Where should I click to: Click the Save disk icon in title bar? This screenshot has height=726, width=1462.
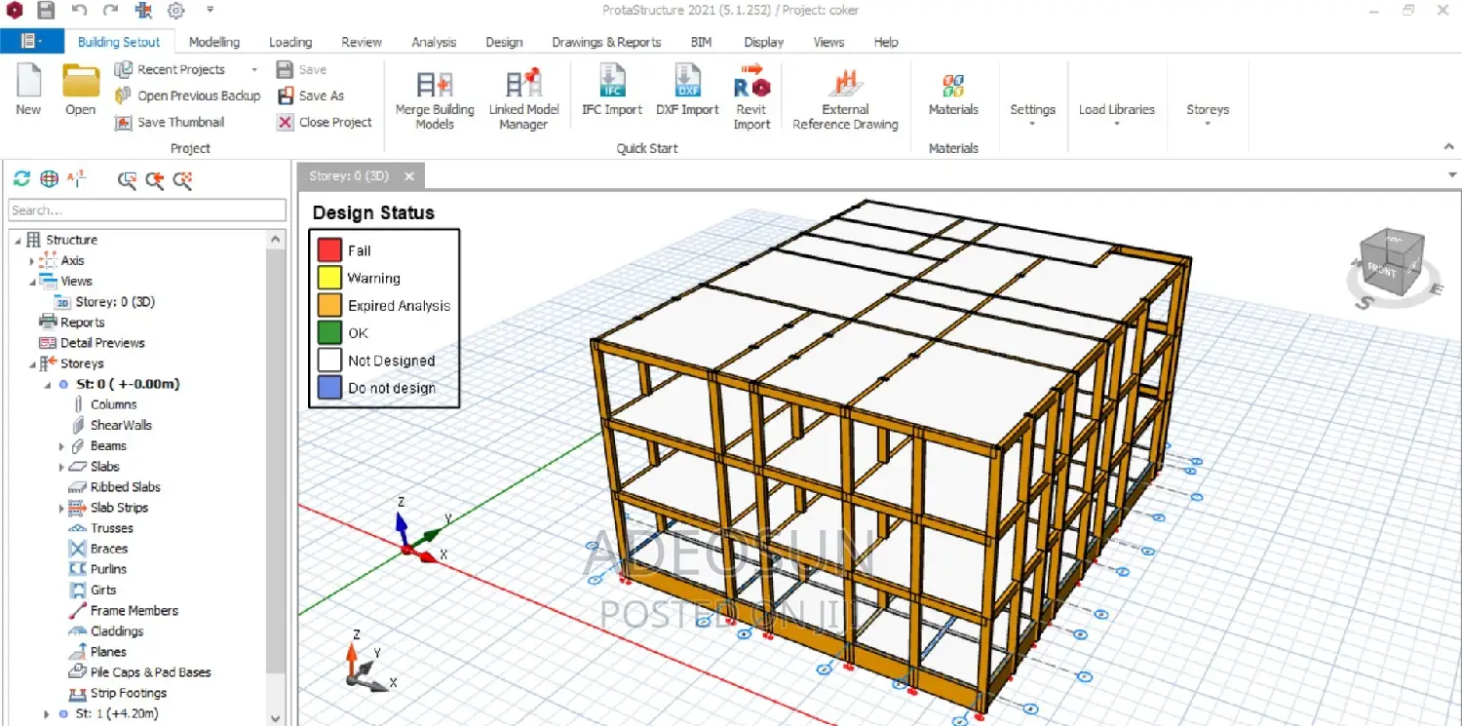46,11
